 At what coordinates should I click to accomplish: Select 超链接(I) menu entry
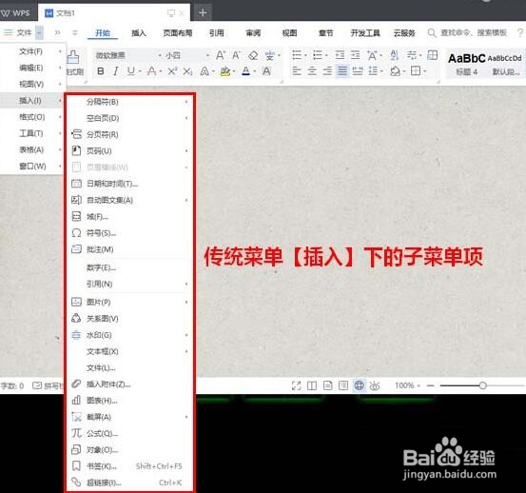[130, 483]
